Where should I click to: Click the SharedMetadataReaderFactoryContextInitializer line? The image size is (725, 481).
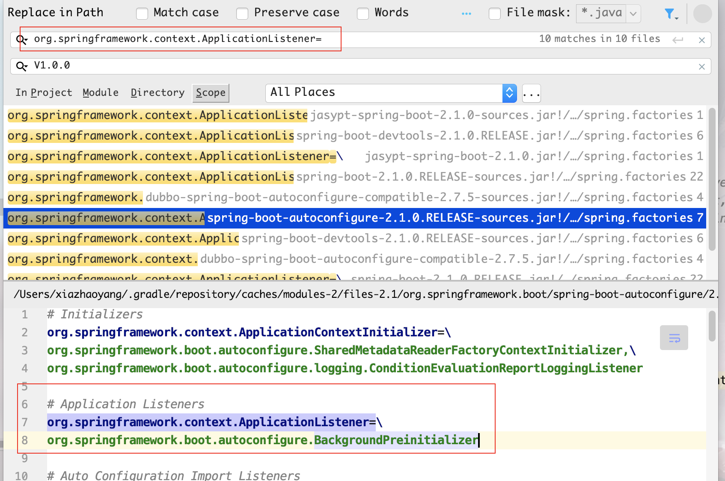342,350
